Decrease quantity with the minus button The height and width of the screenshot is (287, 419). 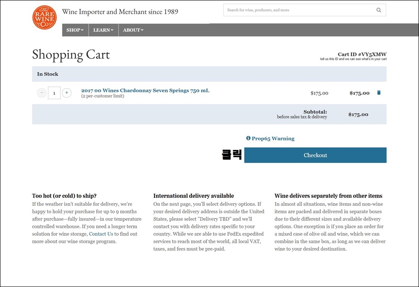pos(42,93)
